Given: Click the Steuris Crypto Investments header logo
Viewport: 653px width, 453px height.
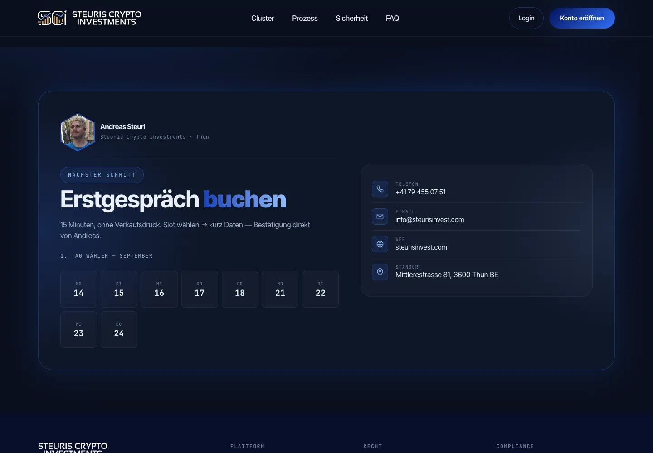Looking at the screenshot, I should (90, 18).
